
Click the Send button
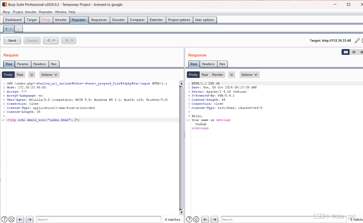(12, 41)
